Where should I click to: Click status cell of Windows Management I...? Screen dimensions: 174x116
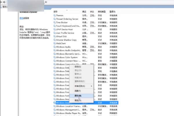tap(93, 110)
